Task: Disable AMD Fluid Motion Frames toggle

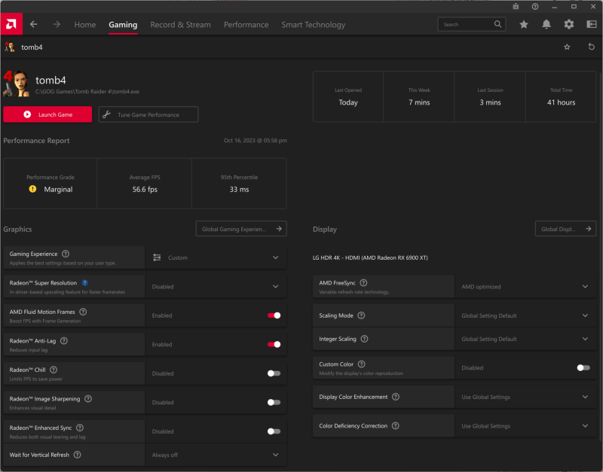Action: click(x=274, y=315)
